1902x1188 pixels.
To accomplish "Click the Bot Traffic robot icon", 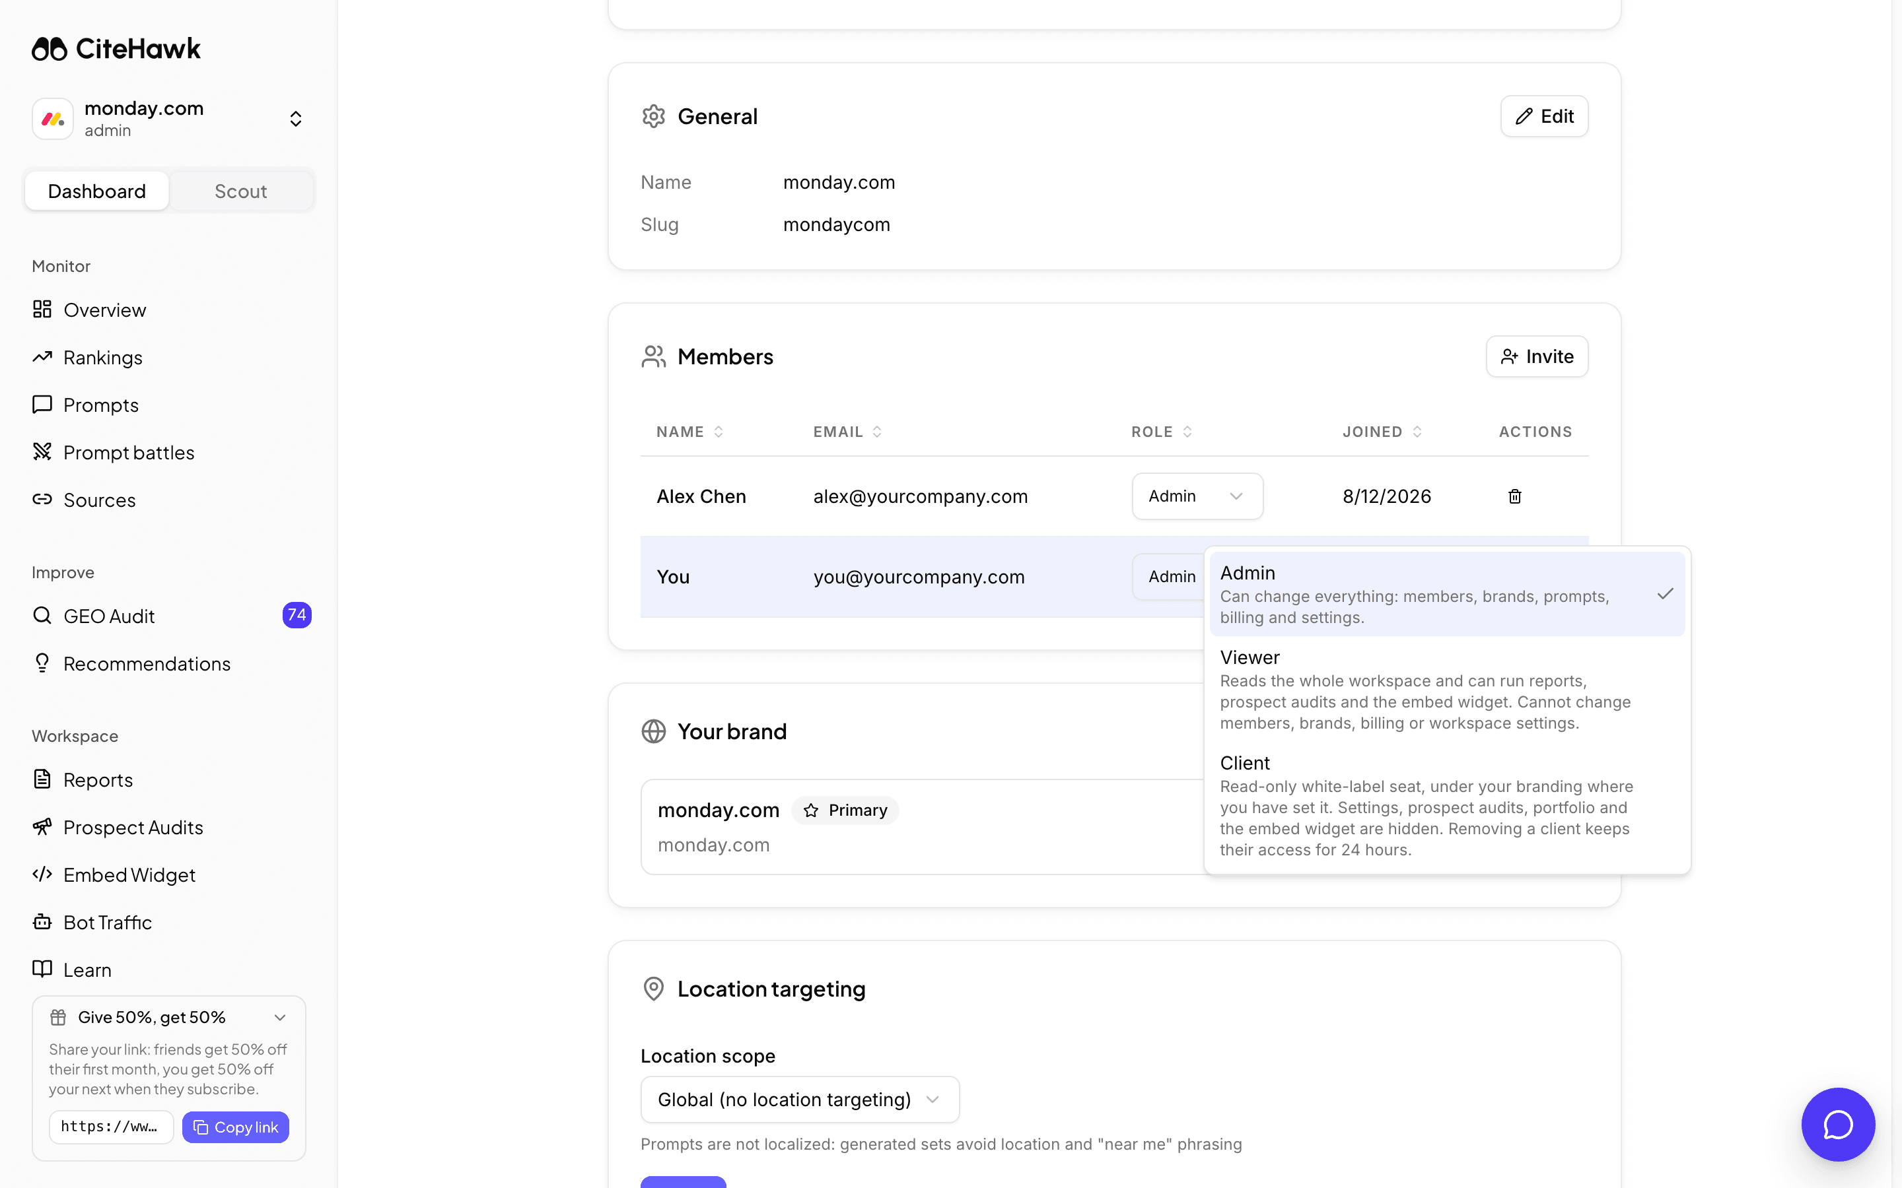I will tap(42, 921).
